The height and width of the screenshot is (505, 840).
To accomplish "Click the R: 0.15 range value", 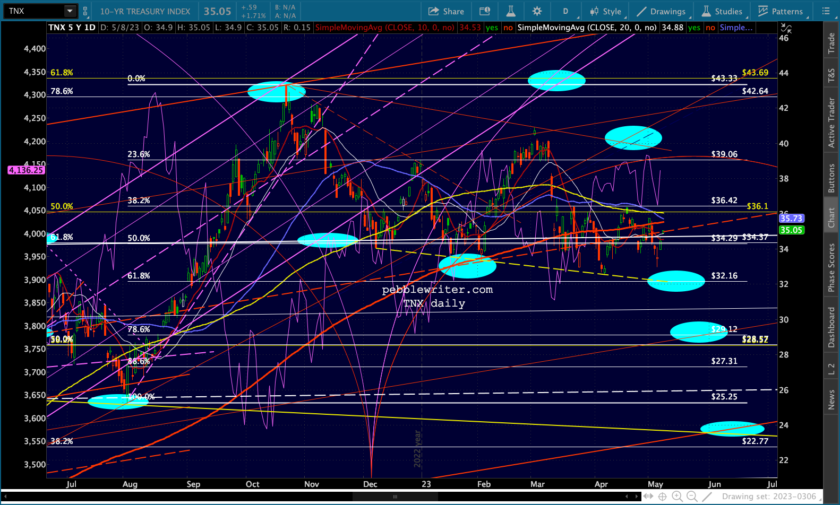I will pyautogui.click(x=297, y=28).
